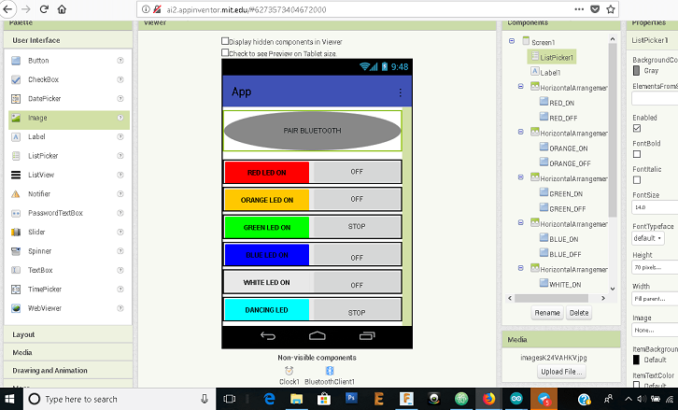Select the Notifier palette component
Viewport: 678px width, 410px height.
pyautogui.click(x=39, y=193)
